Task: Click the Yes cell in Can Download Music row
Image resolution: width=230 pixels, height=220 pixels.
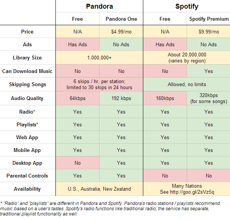Action: coord(209,71)
